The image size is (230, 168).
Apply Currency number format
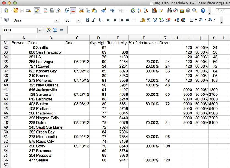point(142,20)
